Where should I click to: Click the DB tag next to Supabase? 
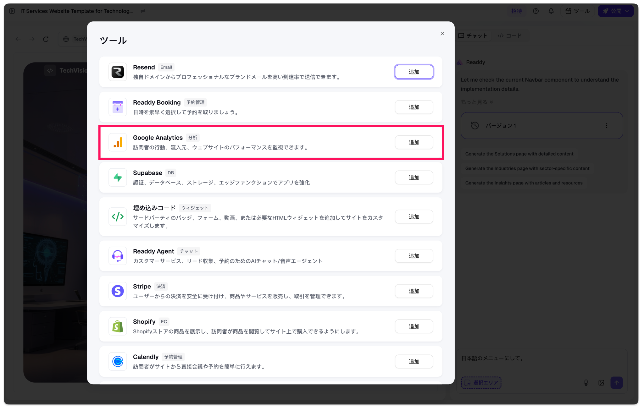click(171, 173)
